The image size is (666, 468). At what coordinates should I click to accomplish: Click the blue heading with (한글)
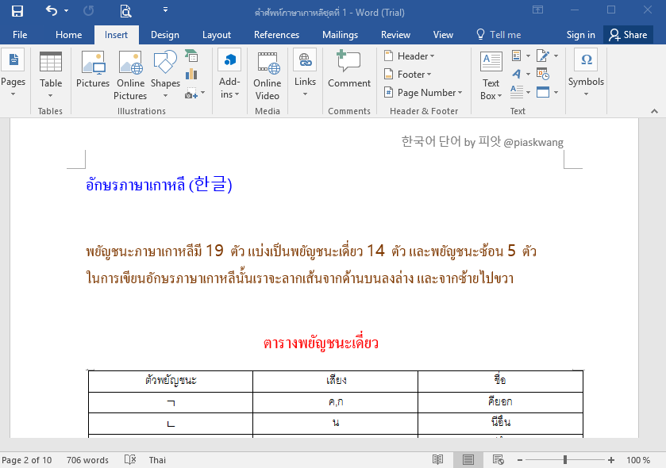tap(159, 185)
